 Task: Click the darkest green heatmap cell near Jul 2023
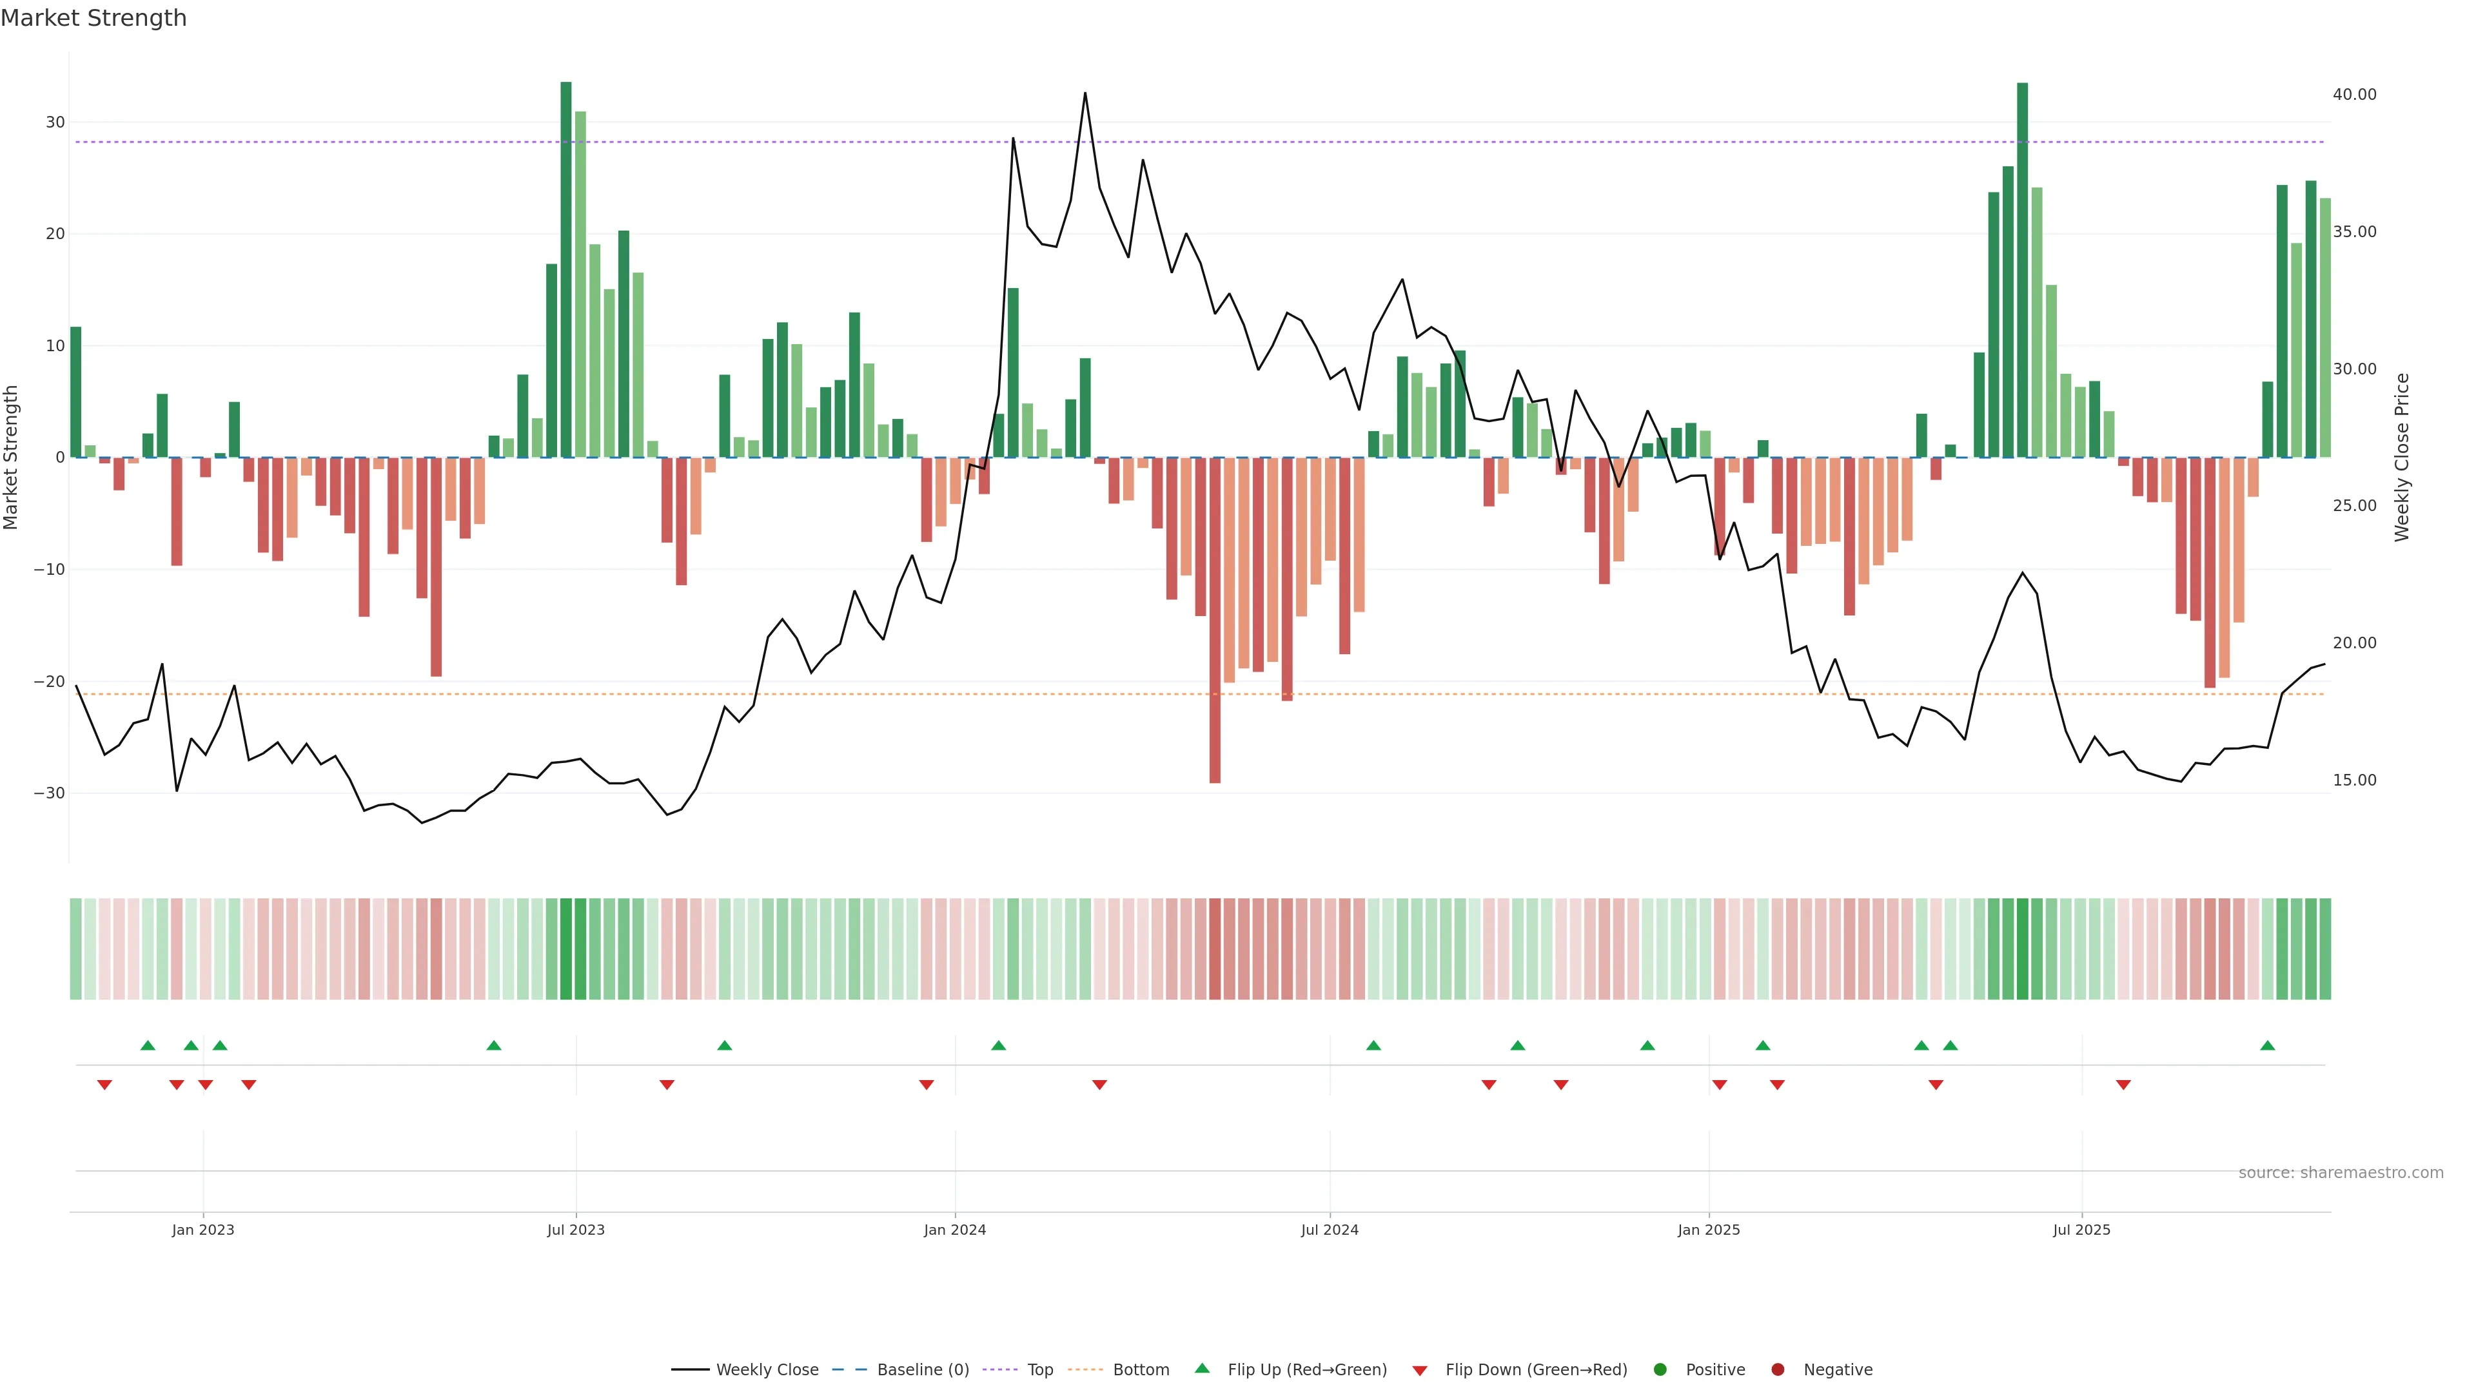(x=566, y=948)
